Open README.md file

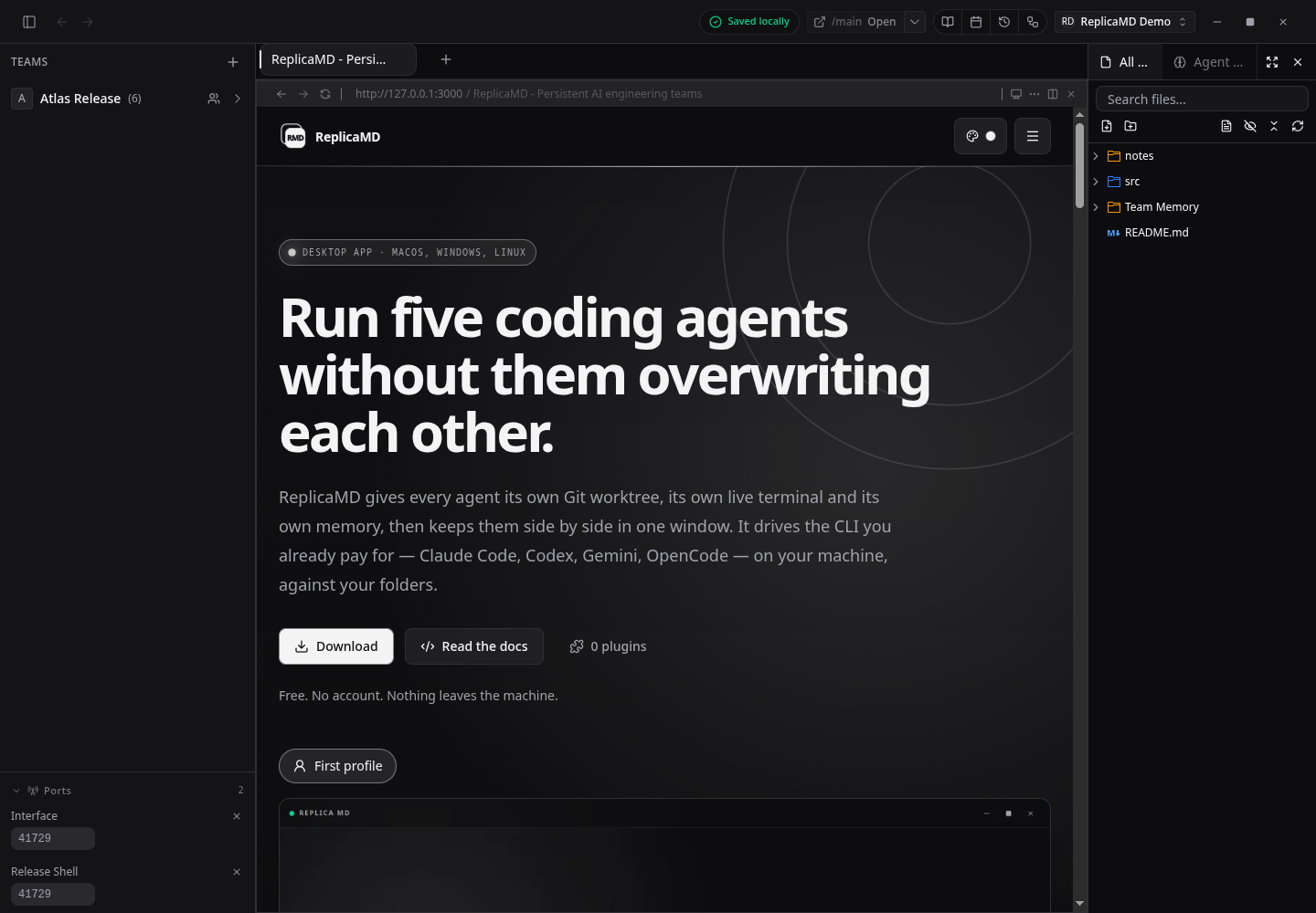1202,233
